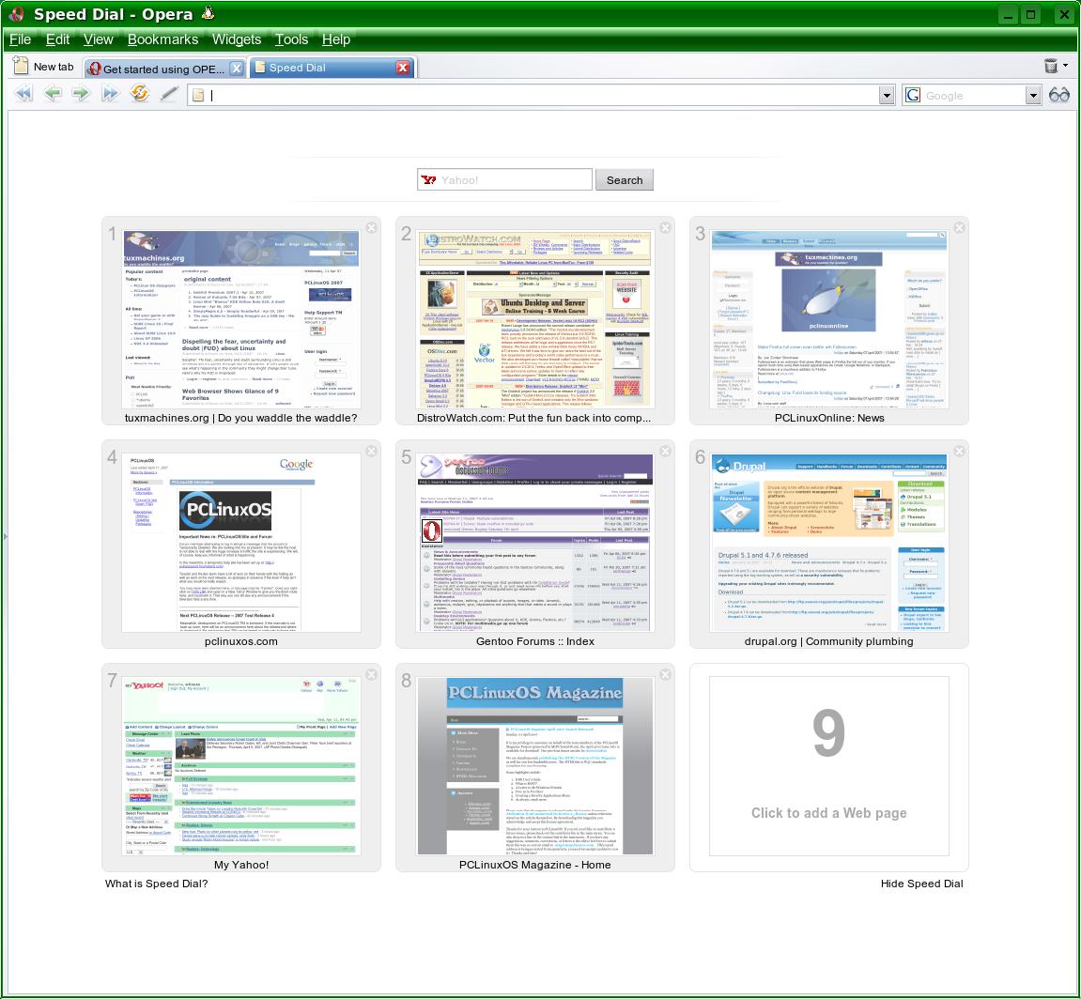Close the Get started using OPE... tab
The height and width of the screenshot is (999, 1081).
click(237, 68)
